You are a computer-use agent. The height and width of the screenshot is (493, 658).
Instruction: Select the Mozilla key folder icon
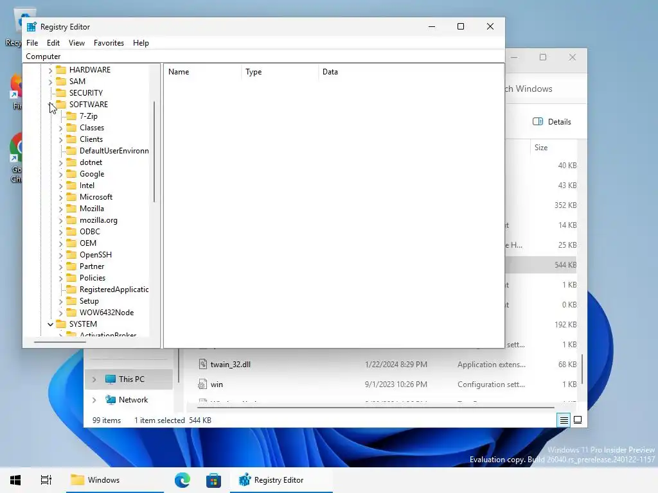72,209
